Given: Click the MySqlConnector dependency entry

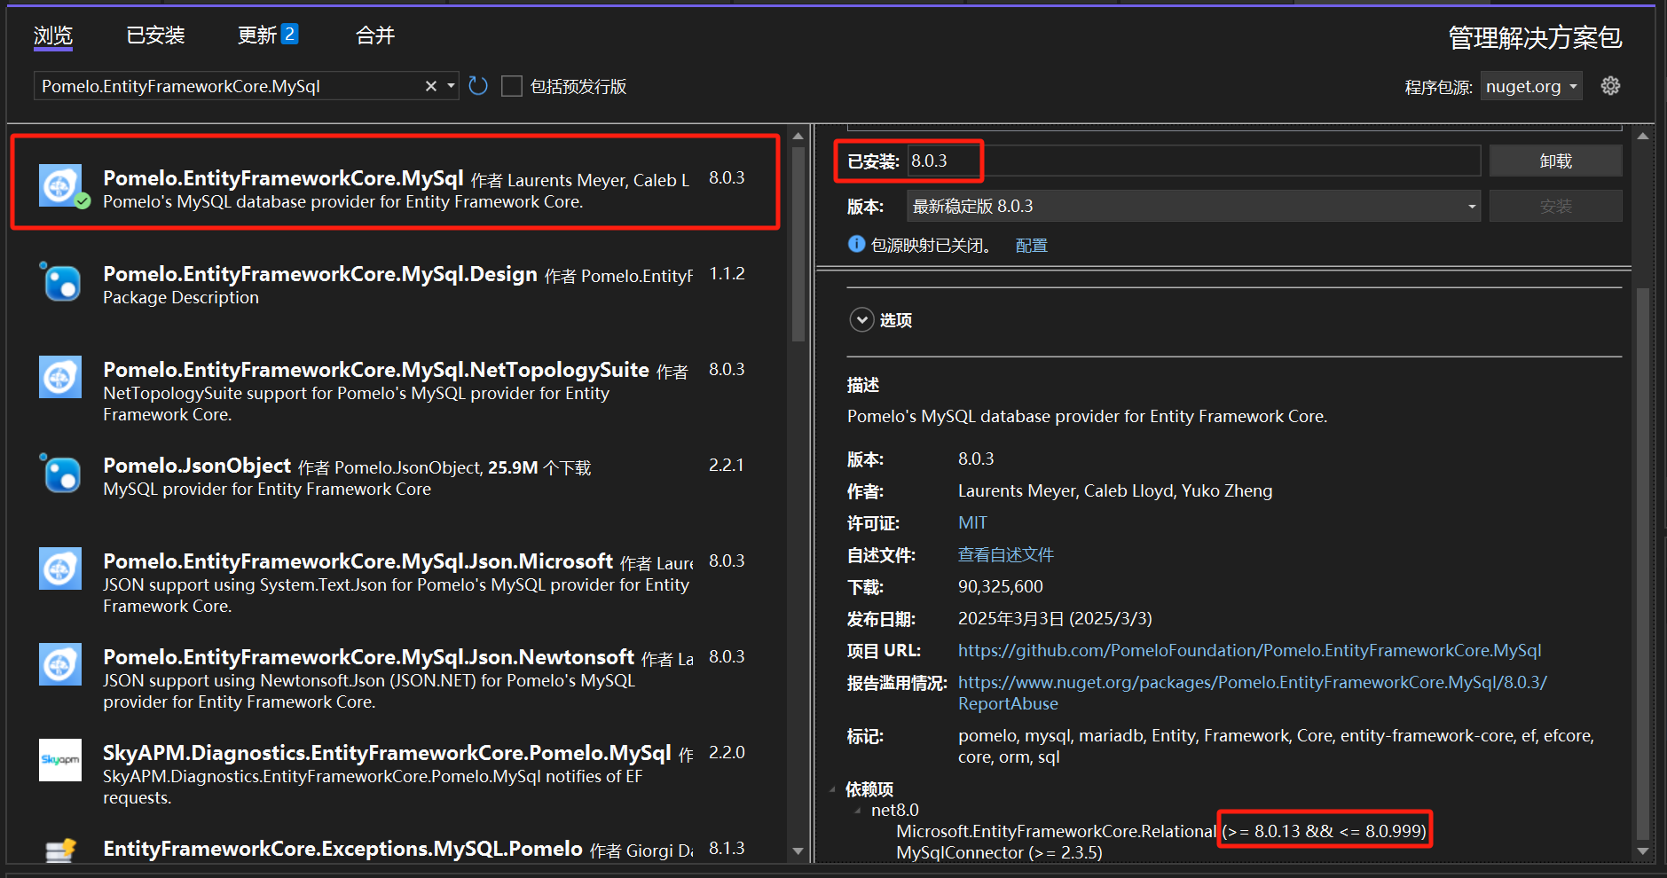Looking at the screenshot, I should 999,852.
